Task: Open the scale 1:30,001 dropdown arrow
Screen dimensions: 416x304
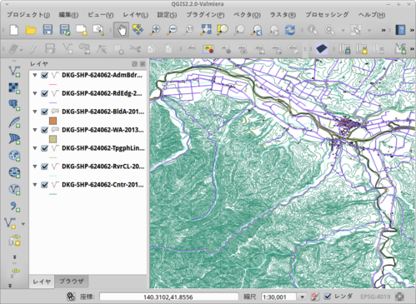Action: pyautogui.click(x=302, y=297)
